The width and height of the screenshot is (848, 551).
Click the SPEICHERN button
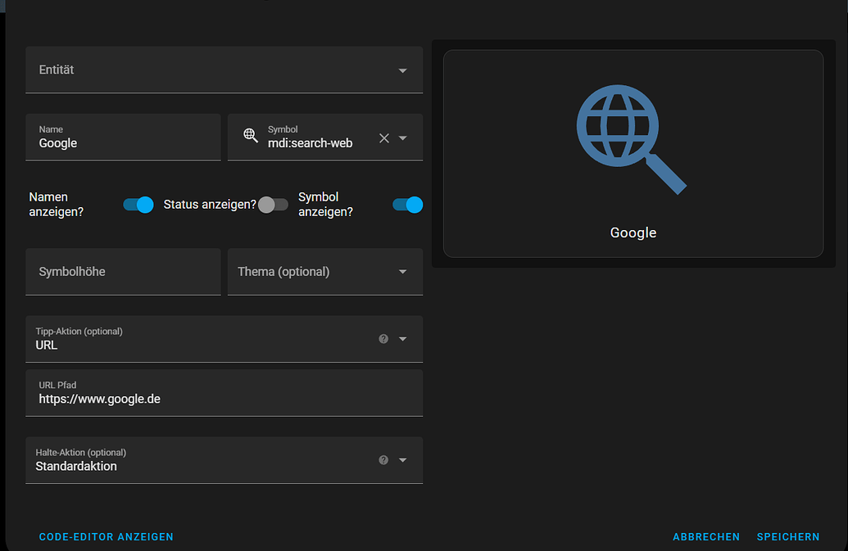pyautogui.click(x=787, y=536)
